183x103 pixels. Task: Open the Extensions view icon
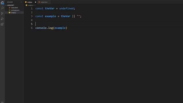[x=2, y=24]
